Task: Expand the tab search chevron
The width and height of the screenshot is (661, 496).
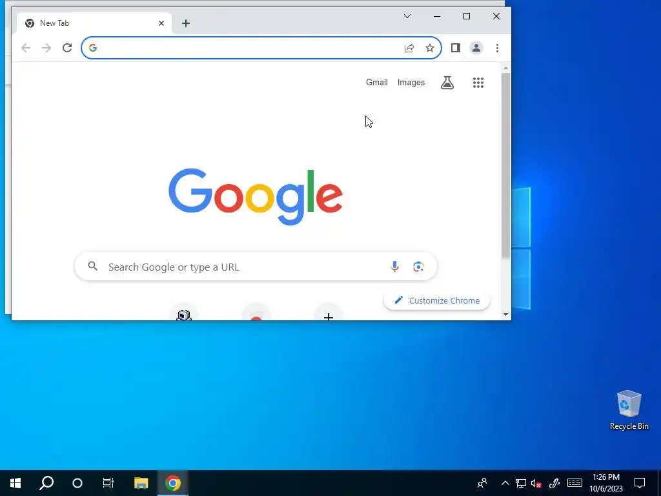Action: click(x=407, y=16)
